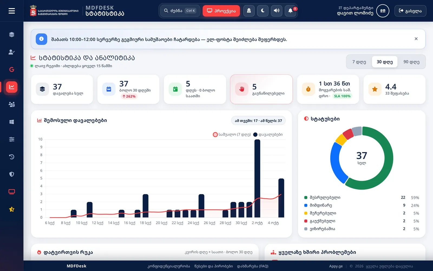433x271 pixels.
Task: Click the ვიზირებაშია status legend row
Action: 362,229
